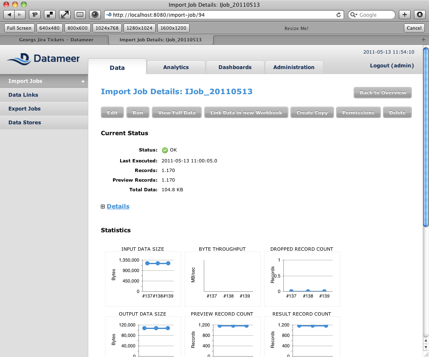Delete the import job
This screenshot has height=357, width=429.
[x=397, y=113]
